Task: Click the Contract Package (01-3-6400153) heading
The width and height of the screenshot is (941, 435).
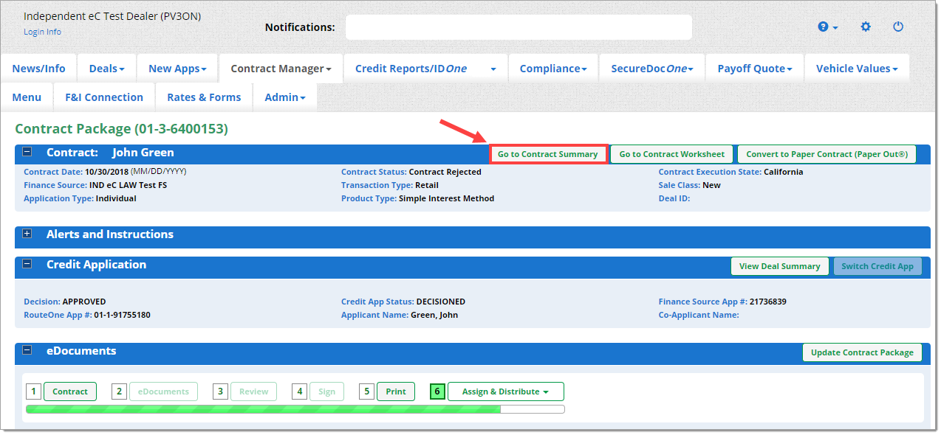Action: click(x=121, y=129)
